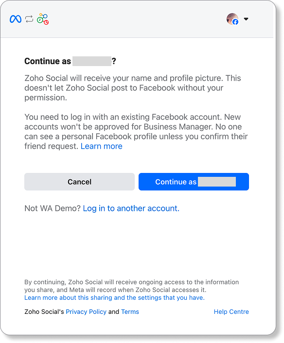Click the paragraph about existing Facebook account
This screenshot has width=284, height=343.
pos(136,132)
